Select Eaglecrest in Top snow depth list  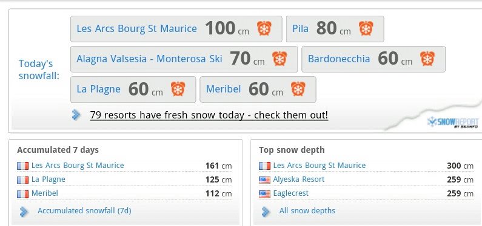(291, 193)
